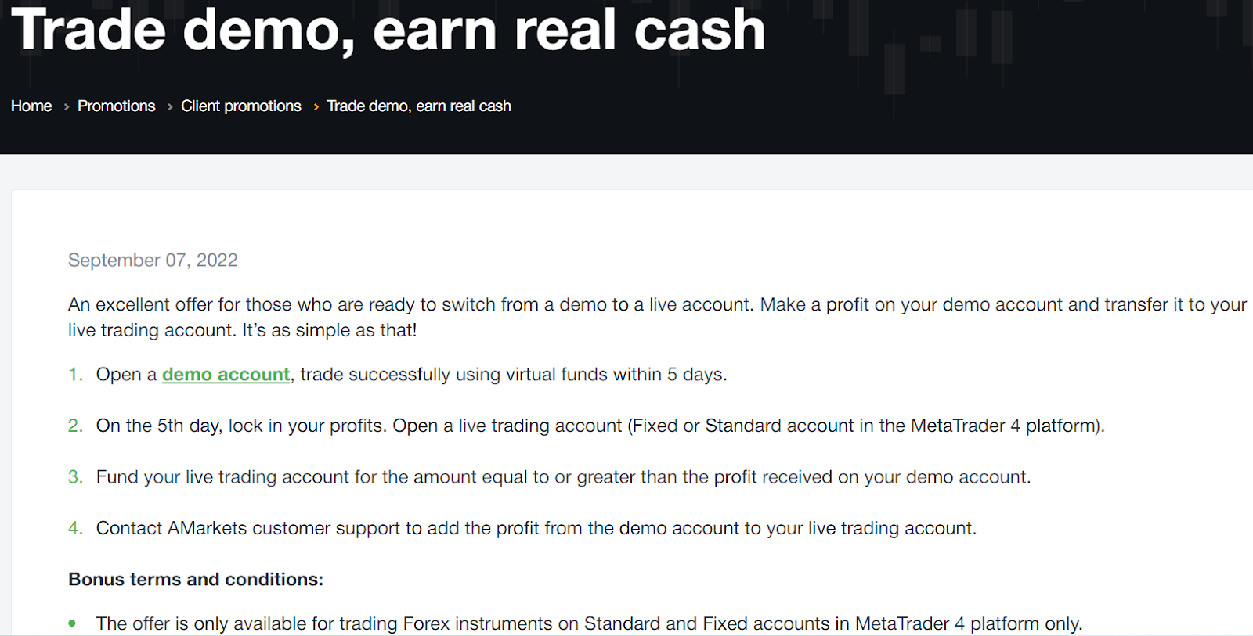Click the green number 3 list marker

tap(75, 477)
